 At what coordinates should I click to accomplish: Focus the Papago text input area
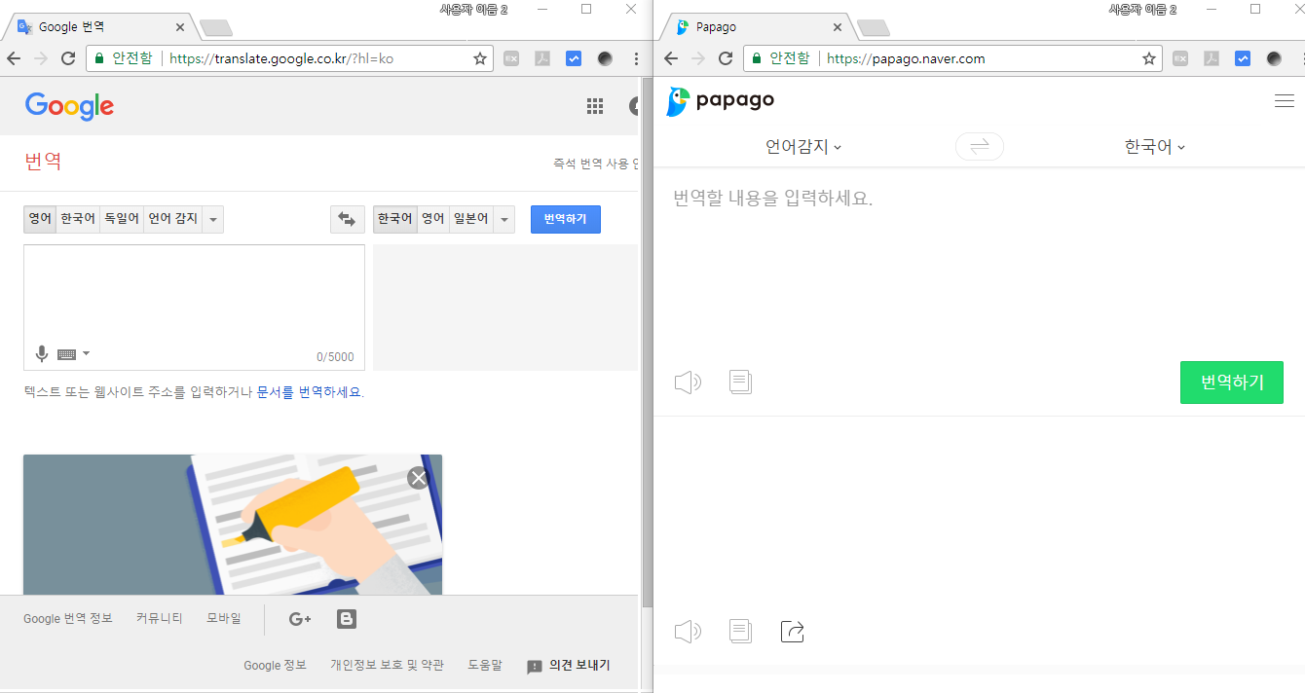coord(979,263)
